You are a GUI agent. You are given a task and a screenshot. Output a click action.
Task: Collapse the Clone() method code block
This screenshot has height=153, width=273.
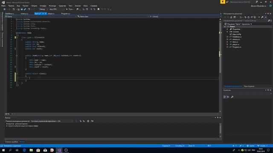point(17,74)
